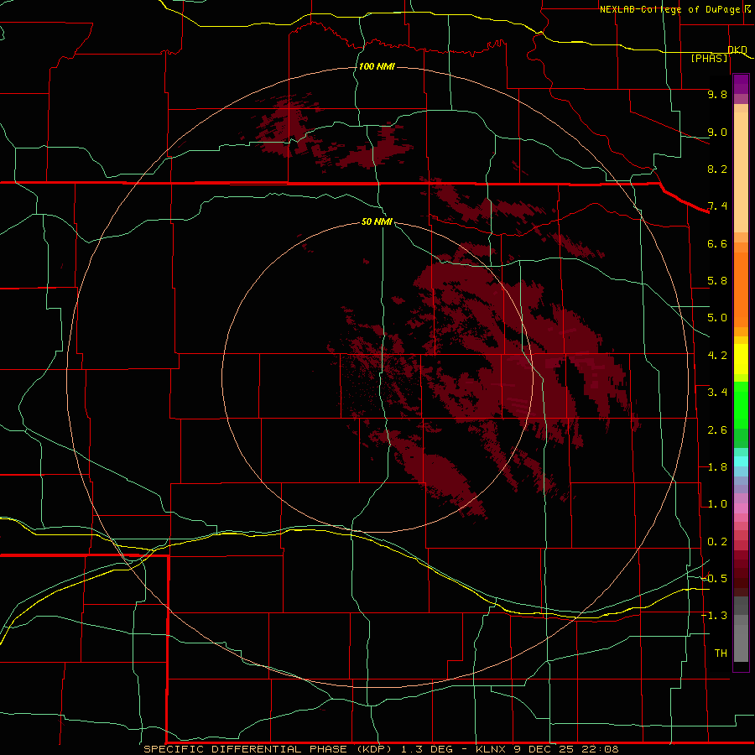
Task: Click the 2.6 scale value
Action: pyautogui.click(x=717, y=430)
